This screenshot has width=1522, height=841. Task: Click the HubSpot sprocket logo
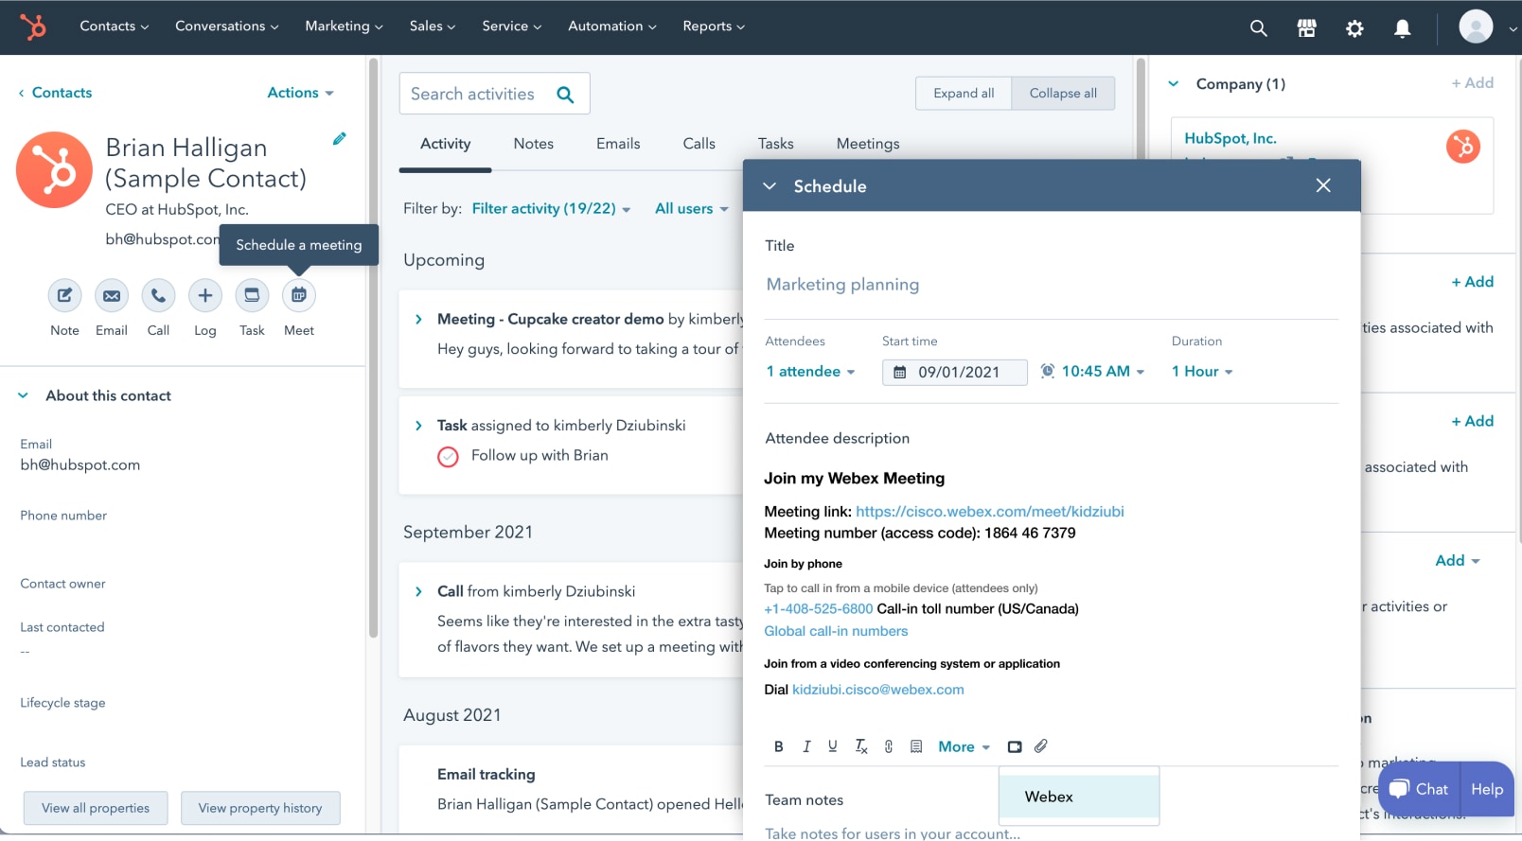tap(34, 26)
